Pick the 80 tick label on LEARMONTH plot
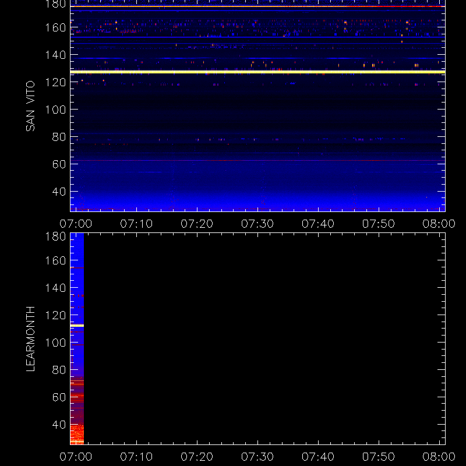466x466 pixels. coord(59,370)
